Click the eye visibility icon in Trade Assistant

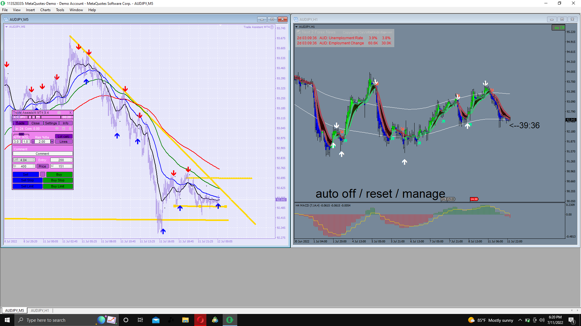57,128
